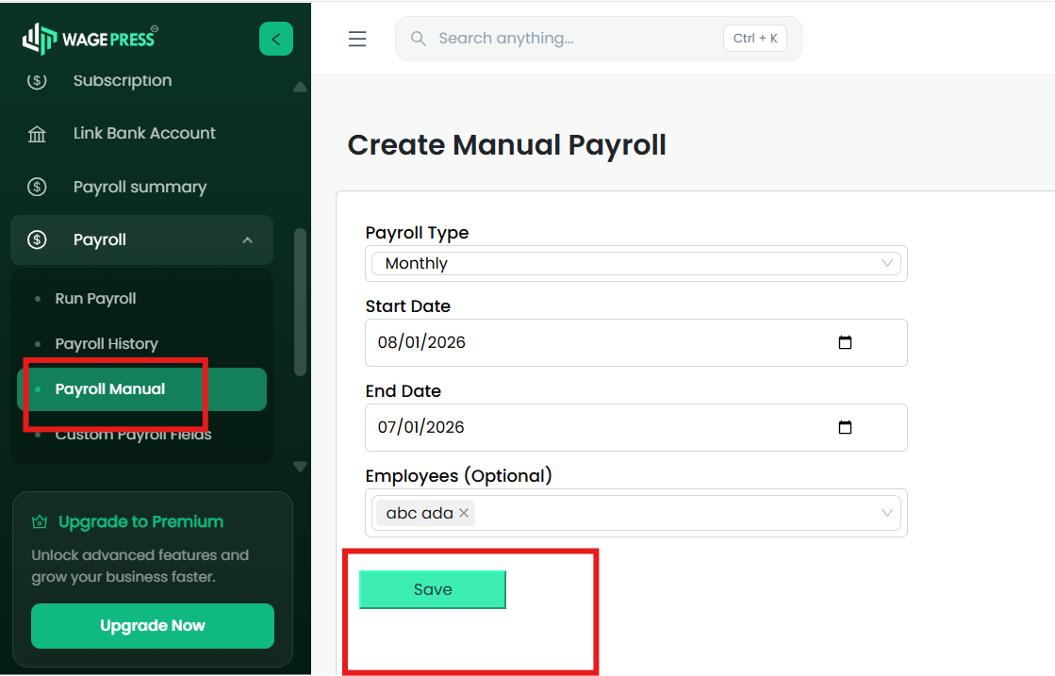
Task: Click the sidebar scroll down arrow
Action: pos(300,466)
